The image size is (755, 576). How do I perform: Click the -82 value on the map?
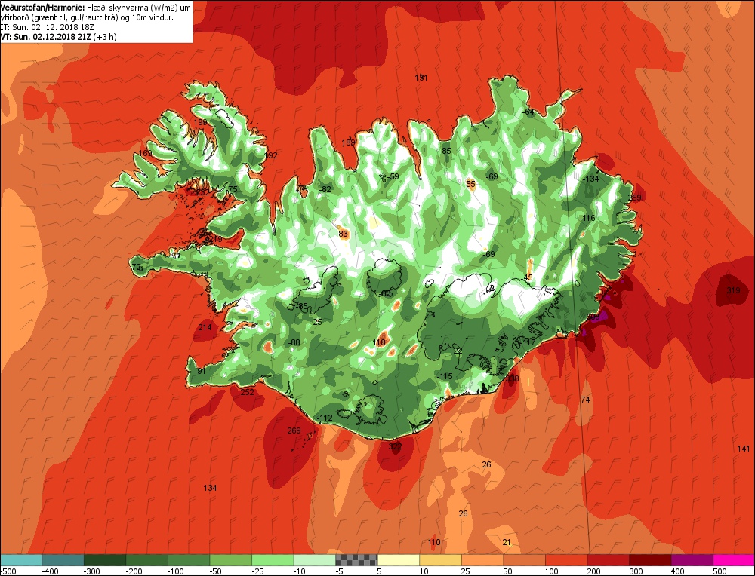pos(325,189)
